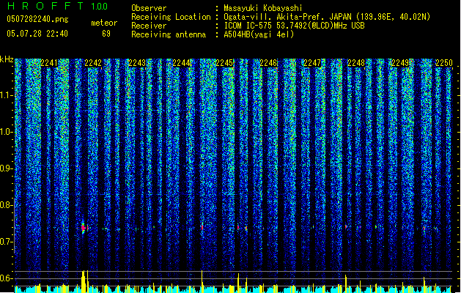Click the time marker 2248
This screenshot has width=461, height=293.
[356, 63]
